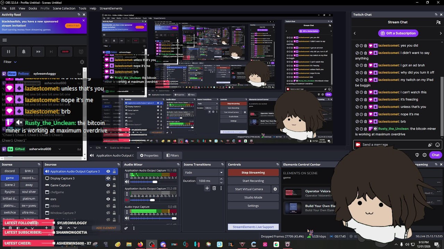
Task: Select the discord scene
Action: click(x=10, y=171)
